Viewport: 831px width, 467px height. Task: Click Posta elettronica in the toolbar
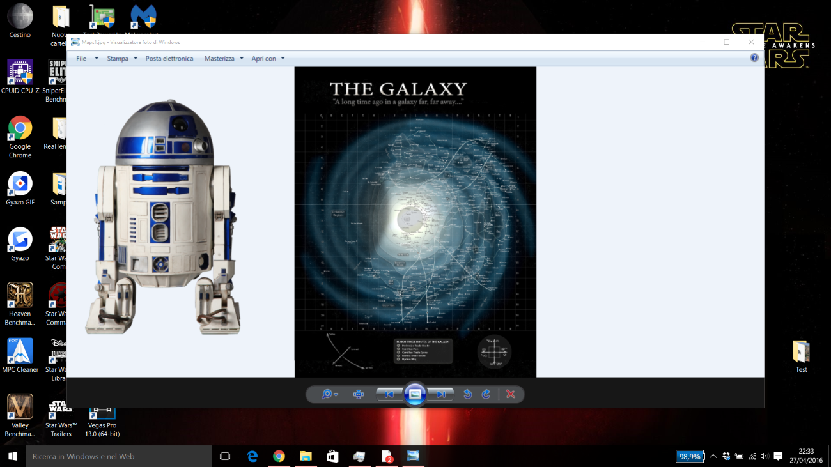pos(169,59)
